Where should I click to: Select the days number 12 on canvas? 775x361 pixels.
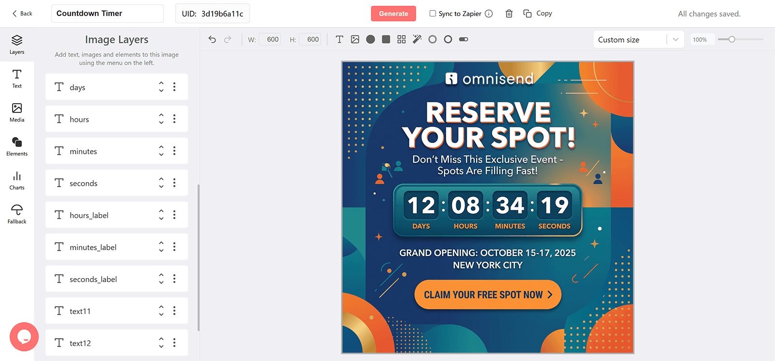pos(421,205)
